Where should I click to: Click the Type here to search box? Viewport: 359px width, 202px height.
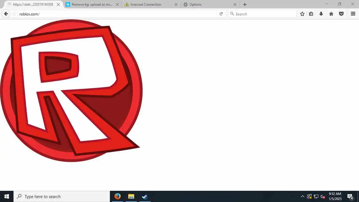(x=62, y=196)
